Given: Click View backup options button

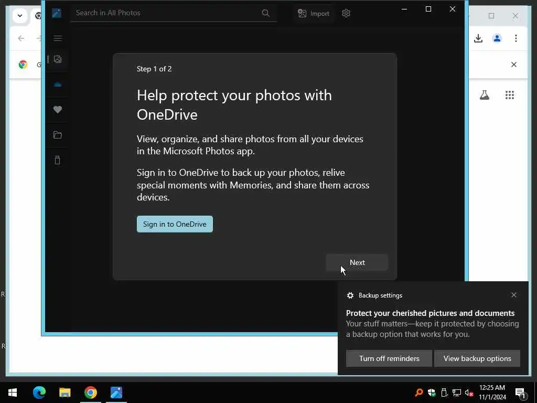Looking at the screenshot, I should tap(477, 358).
